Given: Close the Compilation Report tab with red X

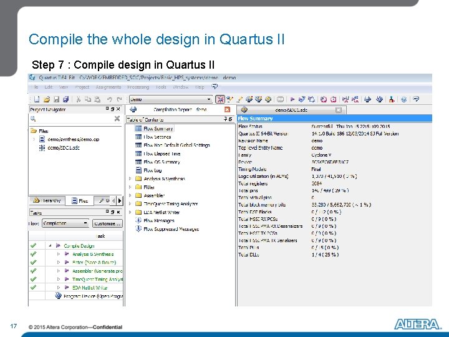Looking at the screenshot, I should click(228, 109).
